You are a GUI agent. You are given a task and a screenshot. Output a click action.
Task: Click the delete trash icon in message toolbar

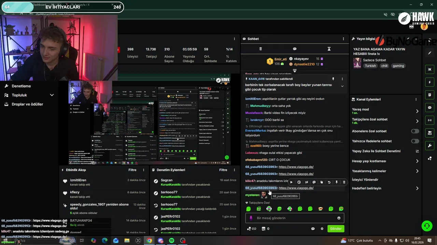[x=344, y=182]
